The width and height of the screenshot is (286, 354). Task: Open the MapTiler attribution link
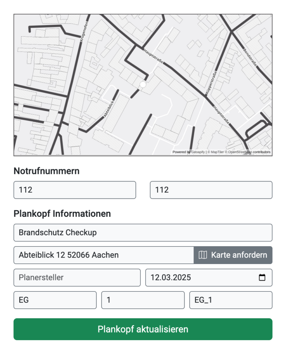(x=217, y=151)
